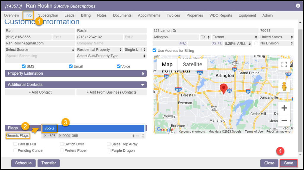Select the 365-2 flag suggestion
Image resolution: width=304 pixels, height=170 pixels.
[49, 128]
